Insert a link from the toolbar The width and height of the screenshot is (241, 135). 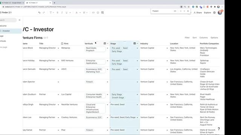pyautogui.click(x=93, y=12)
